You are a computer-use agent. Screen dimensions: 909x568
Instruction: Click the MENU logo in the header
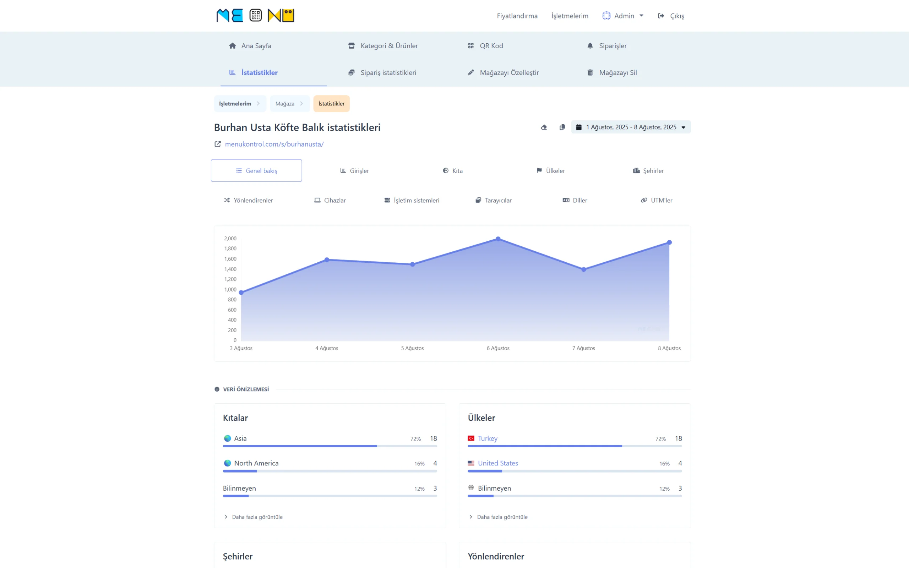[x=255, y=15]
